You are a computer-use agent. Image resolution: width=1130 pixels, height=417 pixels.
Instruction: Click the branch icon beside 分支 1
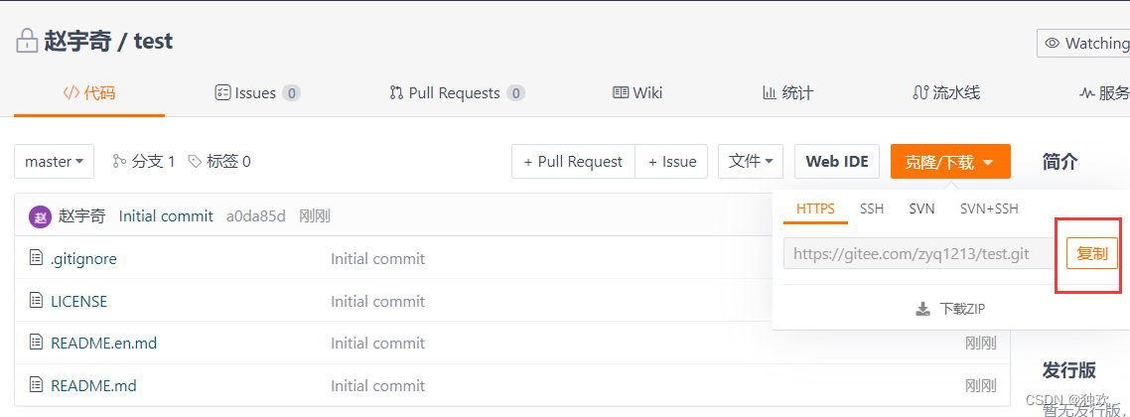pos(120,161)
